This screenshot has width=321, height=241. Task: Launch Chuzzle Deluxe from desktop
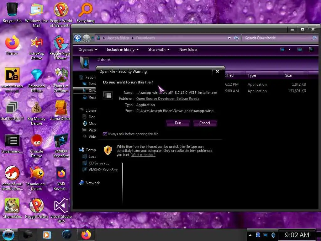pos(36,146)
